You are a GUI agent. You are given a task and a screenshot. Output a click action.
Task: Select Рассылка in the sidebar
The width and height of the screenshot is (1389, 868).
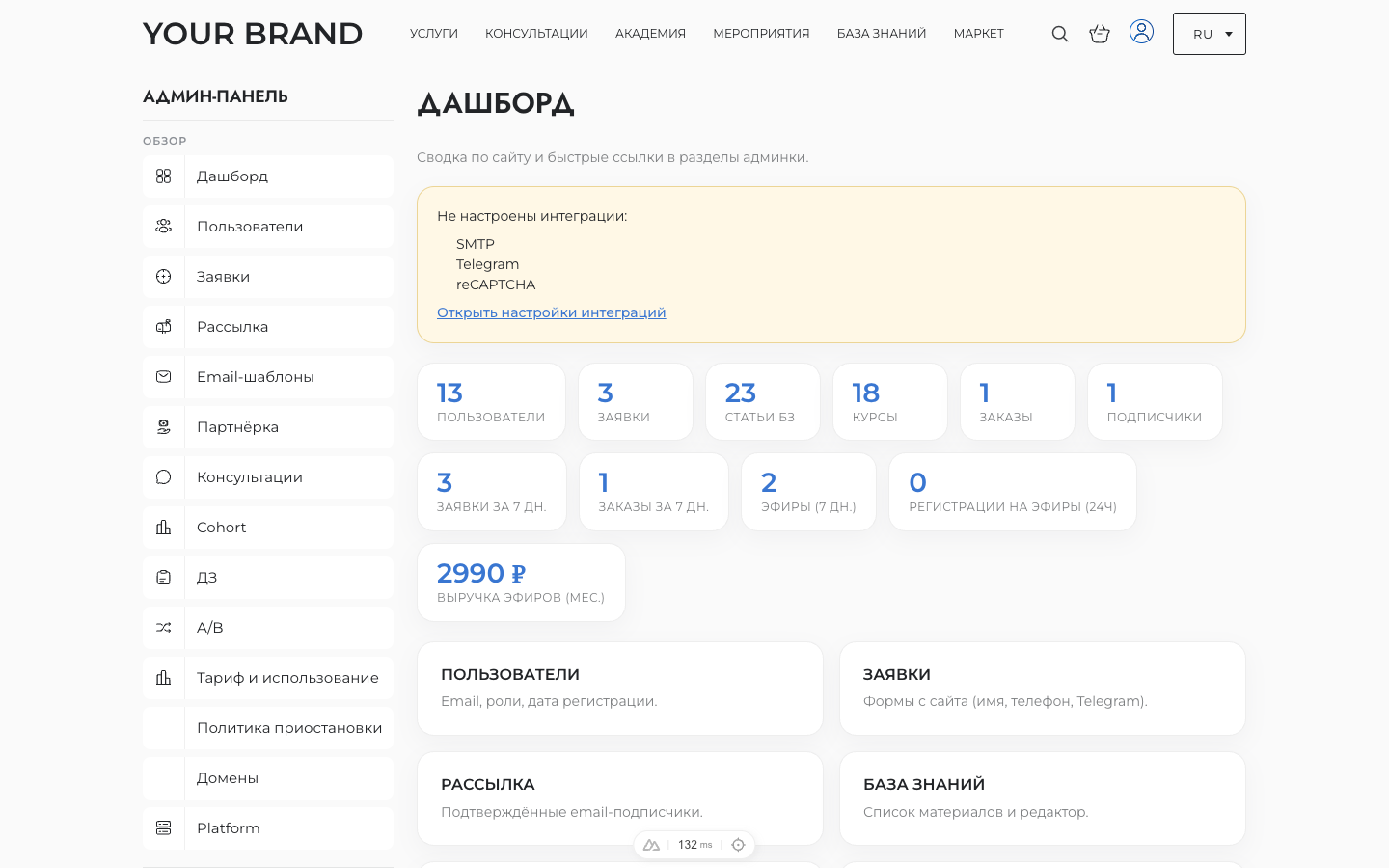pos(268,327)
